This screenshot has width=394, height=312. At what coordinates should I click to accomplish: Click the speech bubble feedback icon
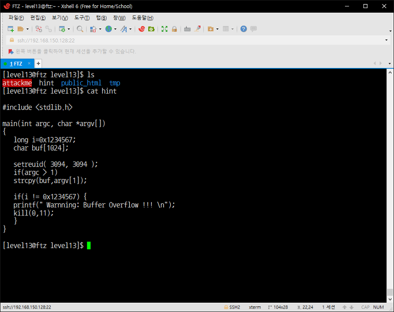coord(254,29)
